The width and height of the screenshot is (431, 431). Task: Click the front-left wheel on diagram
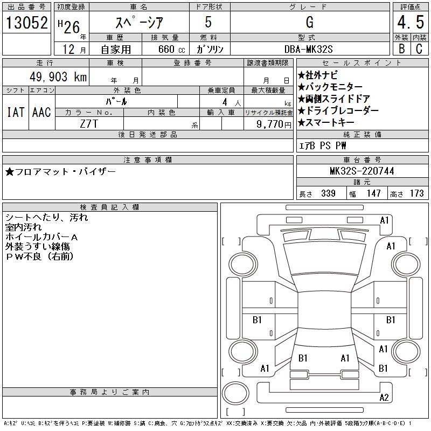[x=243, y=265]
